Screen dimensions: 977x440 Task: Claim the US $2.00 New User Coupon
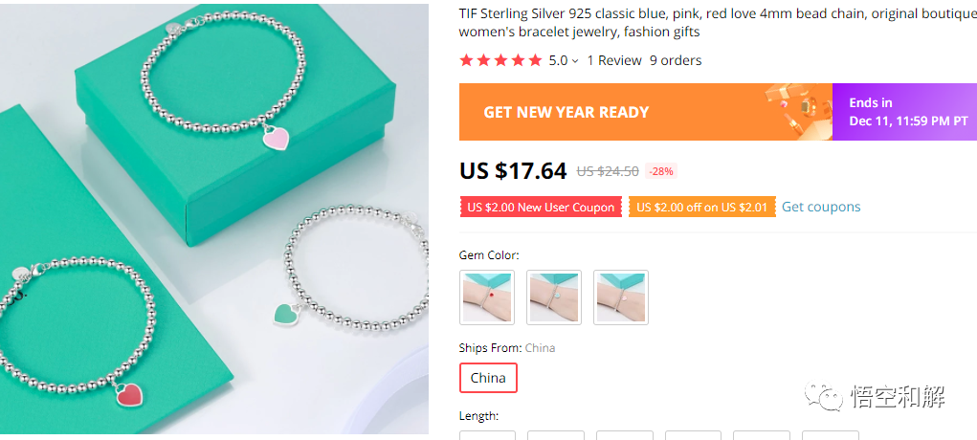tap(541, 208)
